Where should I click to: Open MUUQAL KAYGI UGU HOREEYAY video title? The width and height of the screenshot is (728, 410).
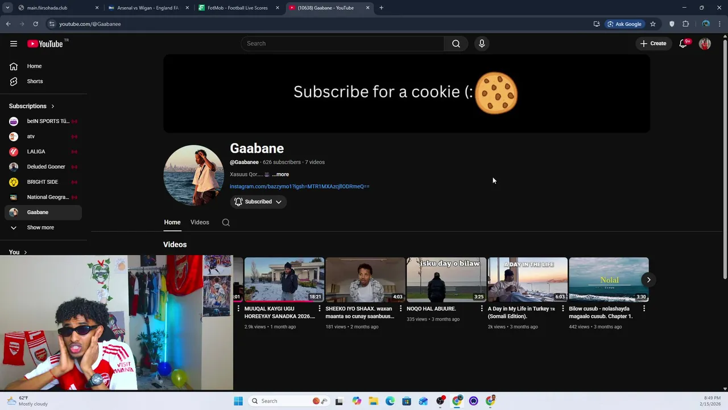coord(279,313)
